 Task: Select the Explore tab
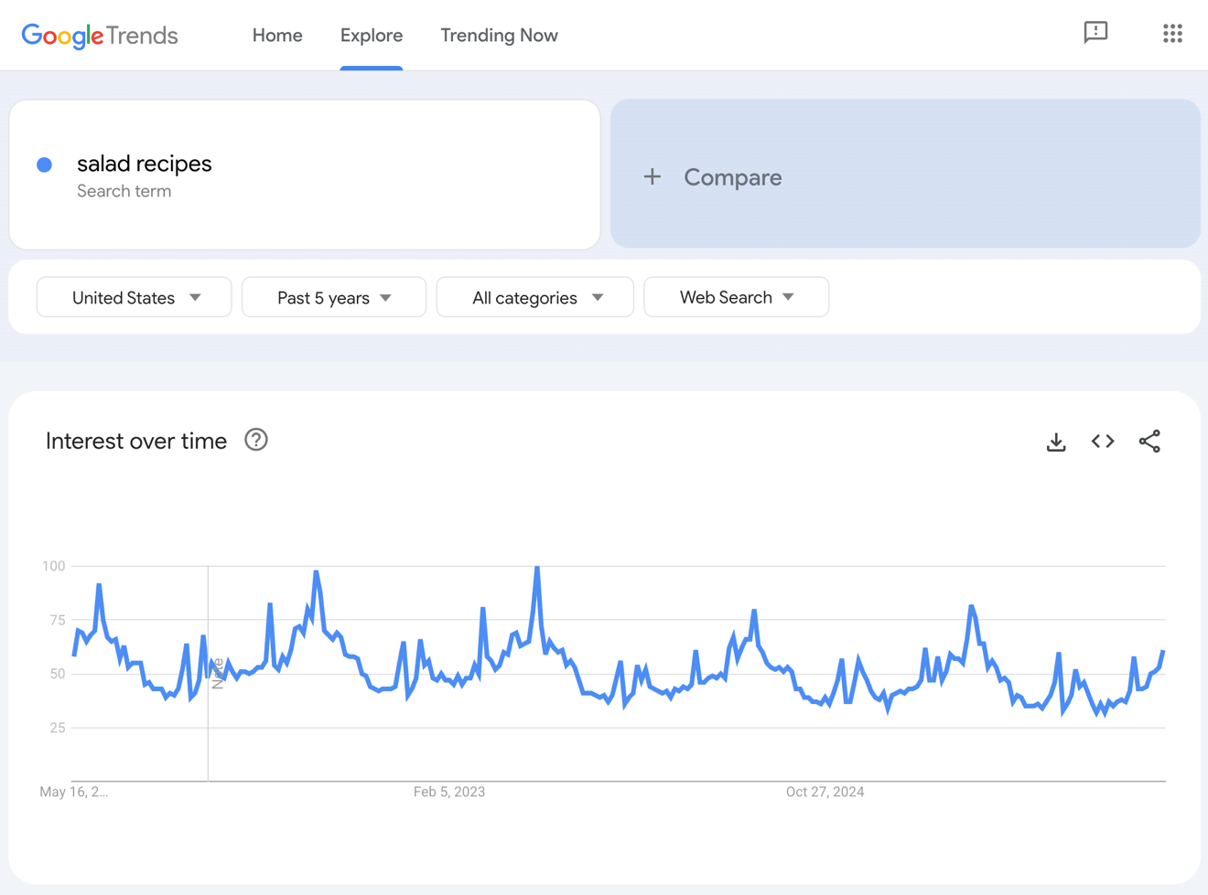(x=372, y=36)
